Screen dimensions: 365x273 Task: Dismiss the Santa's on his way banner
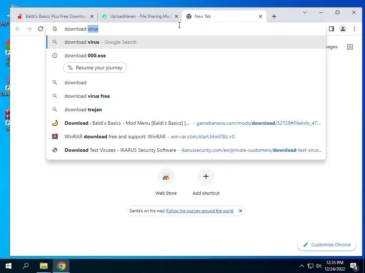click(x=241, y=211)
